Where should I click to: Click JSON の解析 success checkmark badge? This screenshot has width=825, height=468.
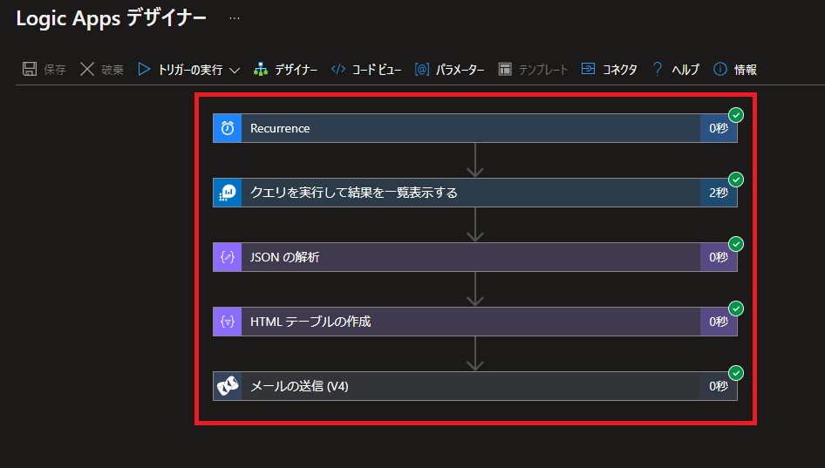[736, 244]
